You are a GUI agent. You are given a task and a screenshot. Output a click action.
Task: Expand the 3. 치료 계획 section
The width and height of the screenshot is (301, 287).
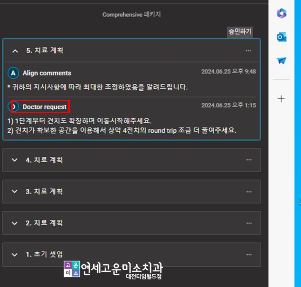click(x=14, y=191)
